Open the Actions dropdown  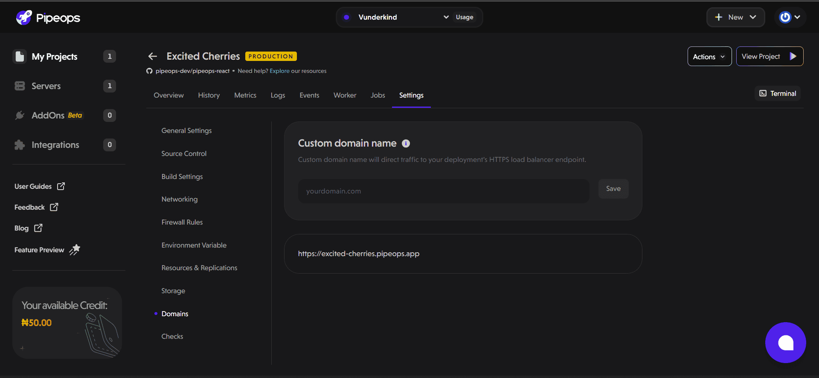click(x=709, y=56)
